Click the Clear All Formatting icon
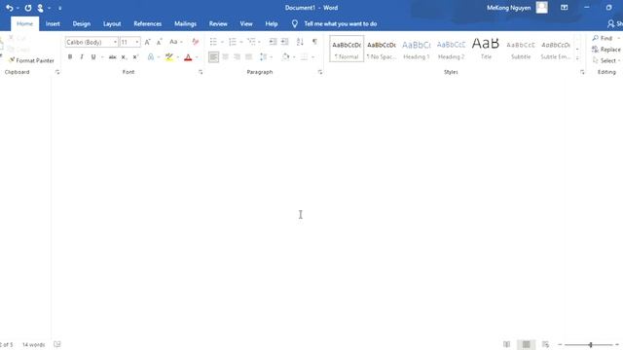 [x=195, y=42]
